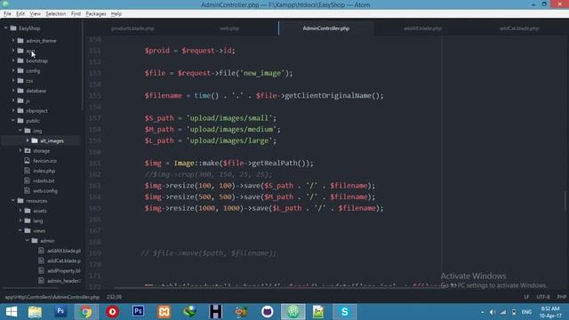569x320 pixels.
Task: Expand the database folder
Action: tap(13, 91)
